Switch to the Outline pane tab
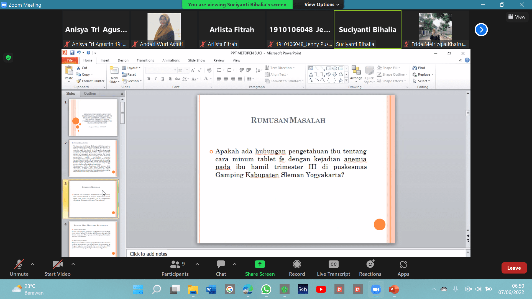Image resolution: width=532 pixels, height=299 pixels. click(x=90, y=94)
